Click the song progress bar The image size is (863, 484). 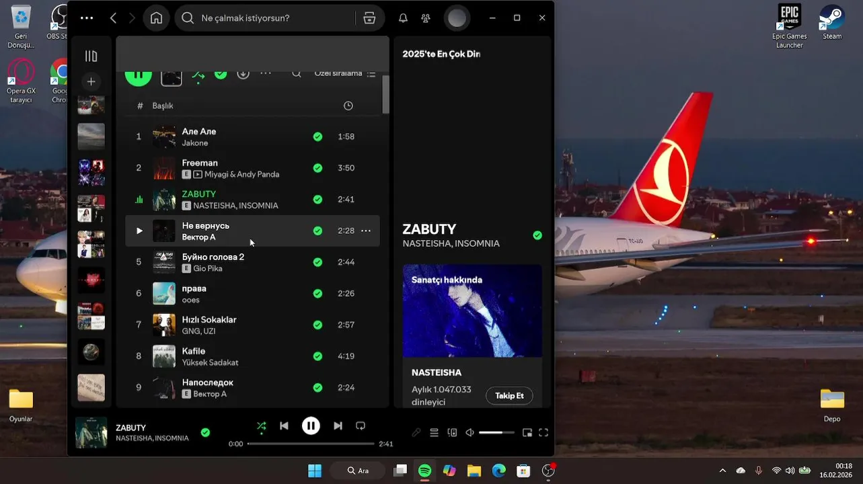click(x=311, y=444)
